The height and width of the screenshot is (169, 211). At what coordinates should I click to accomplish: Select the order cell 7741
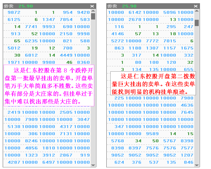click(x=31, y=27)
